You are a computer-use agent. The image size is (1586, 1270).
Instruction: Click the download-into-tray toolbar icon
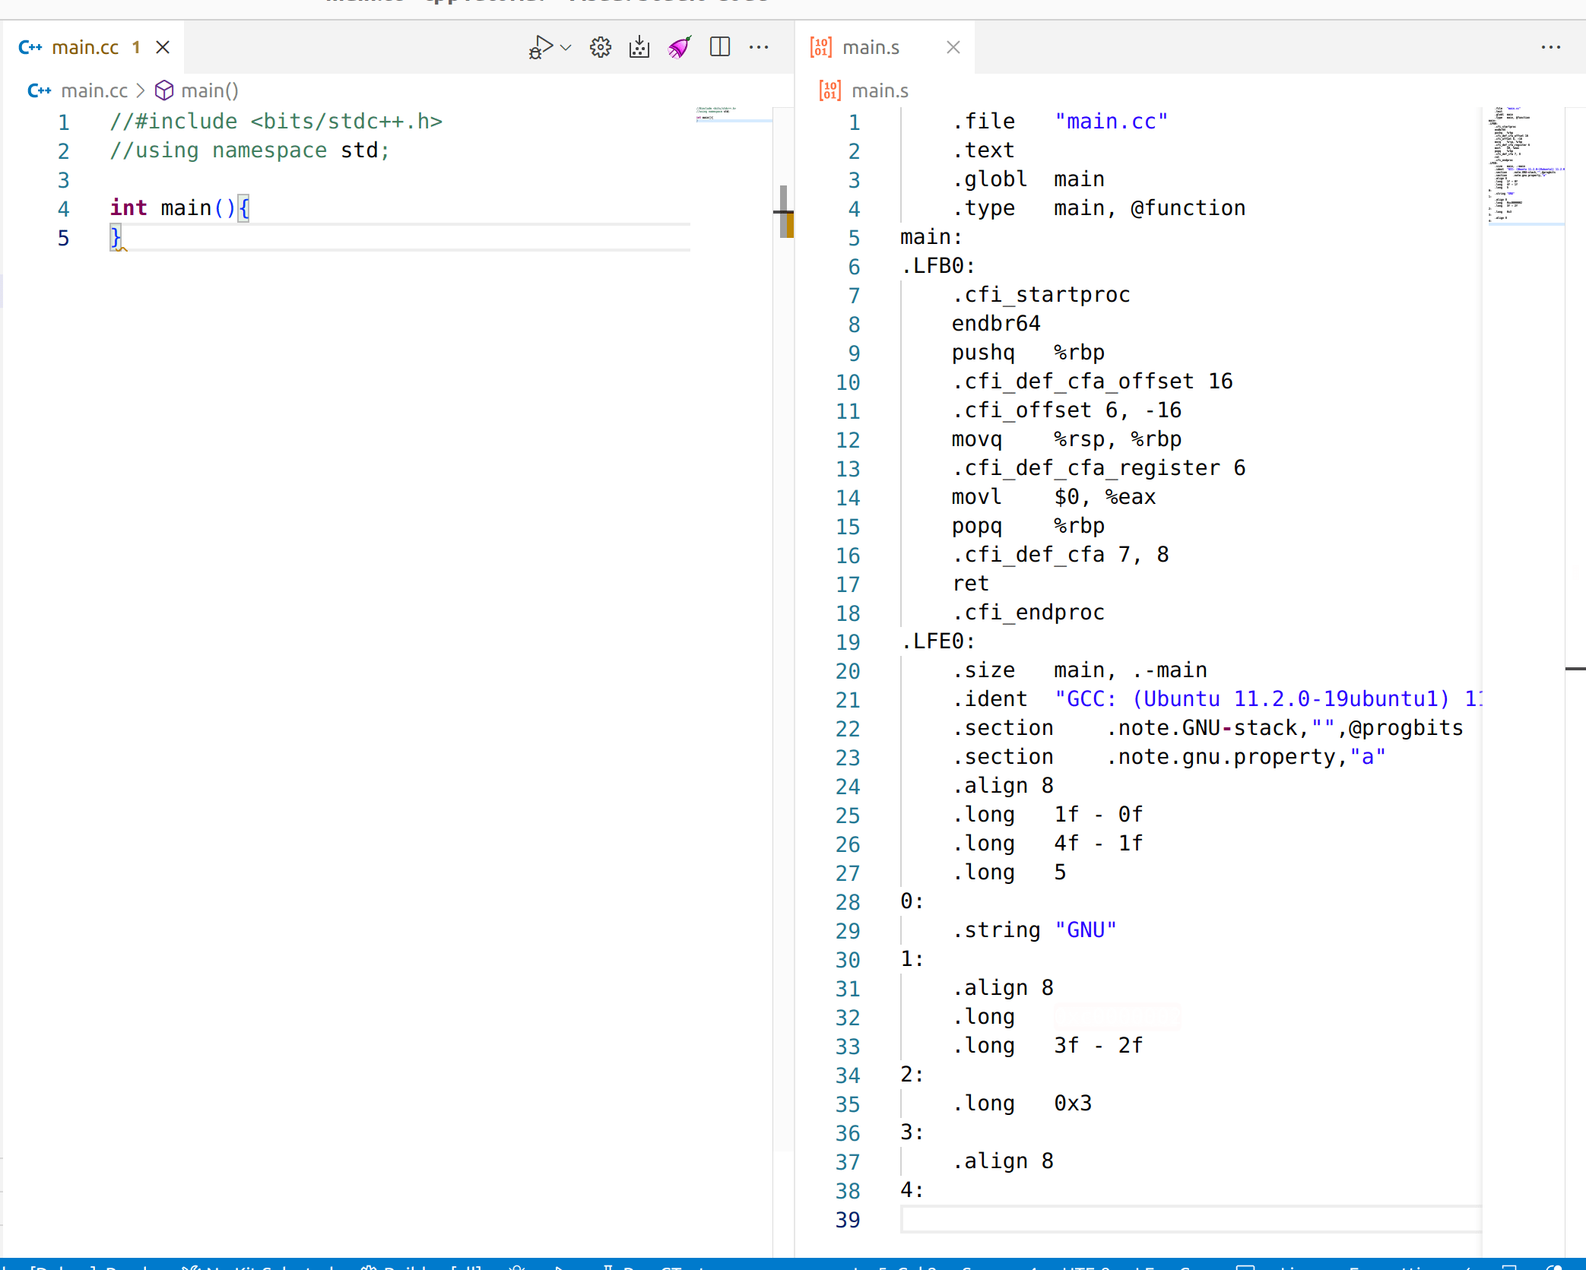pyautogui.click(x=639, y=47)
